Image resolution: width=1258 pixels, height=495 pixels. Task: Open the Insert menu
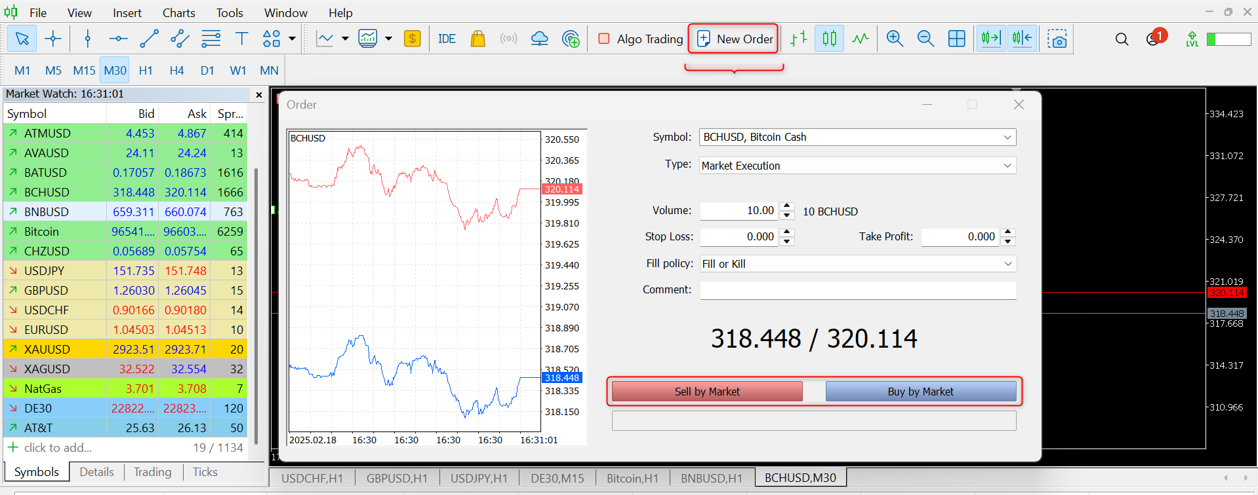point(127,12)
